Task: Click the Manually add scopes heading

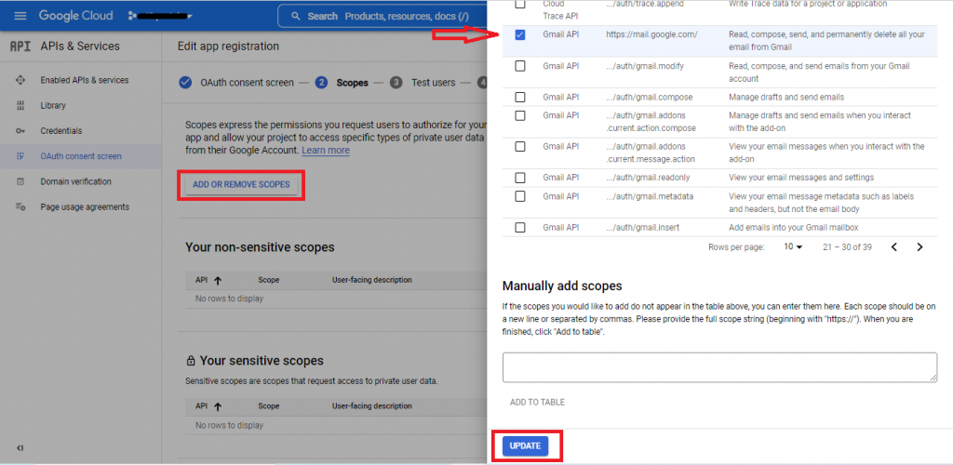Action: click(x=562, y=286)
